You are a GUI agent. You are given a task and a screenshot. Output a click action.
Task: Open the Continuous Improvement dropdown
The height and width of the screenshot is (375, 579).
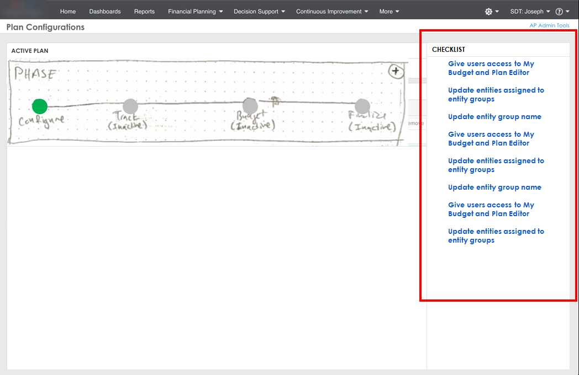point(332,12)
